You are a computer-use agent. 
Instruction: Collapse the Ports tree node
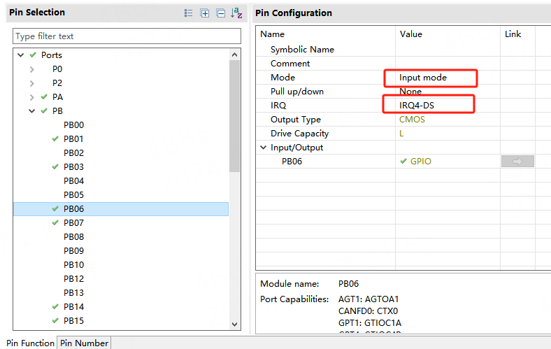point(21,55)
